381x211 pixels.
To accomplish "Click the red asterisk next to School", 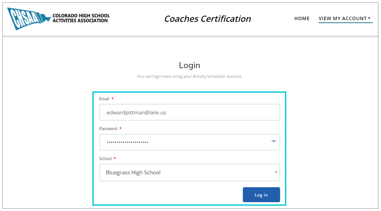I will pyautogui.click(x=115, y=158).
